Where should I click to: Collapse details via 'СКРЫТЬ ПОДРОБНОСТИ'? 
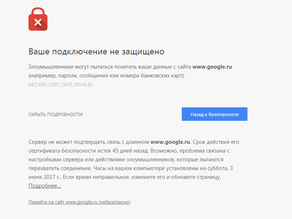pos(55,114)
